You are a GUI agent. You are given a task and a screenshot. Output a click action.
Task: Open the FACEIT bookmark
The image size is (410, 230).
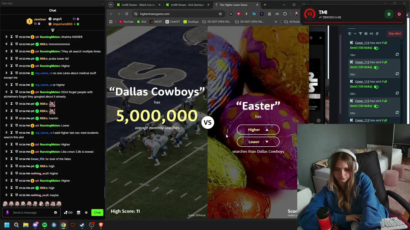[156, 22]
